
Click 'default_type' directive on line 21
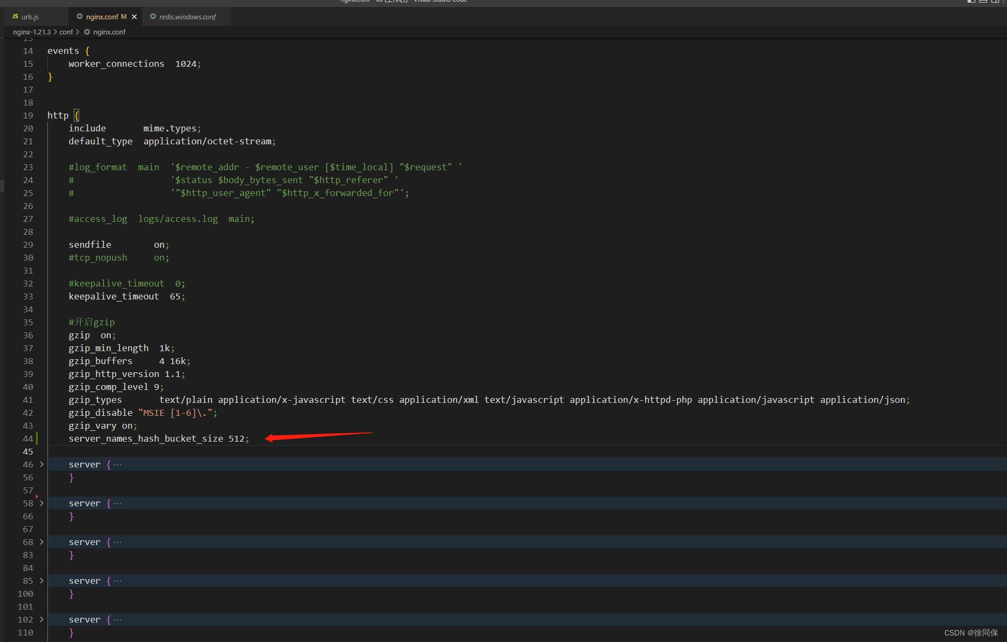click(100, 141)
